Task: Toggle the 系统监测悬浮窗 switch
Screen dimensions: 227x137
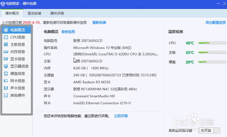Action: (x=209, y=131)
